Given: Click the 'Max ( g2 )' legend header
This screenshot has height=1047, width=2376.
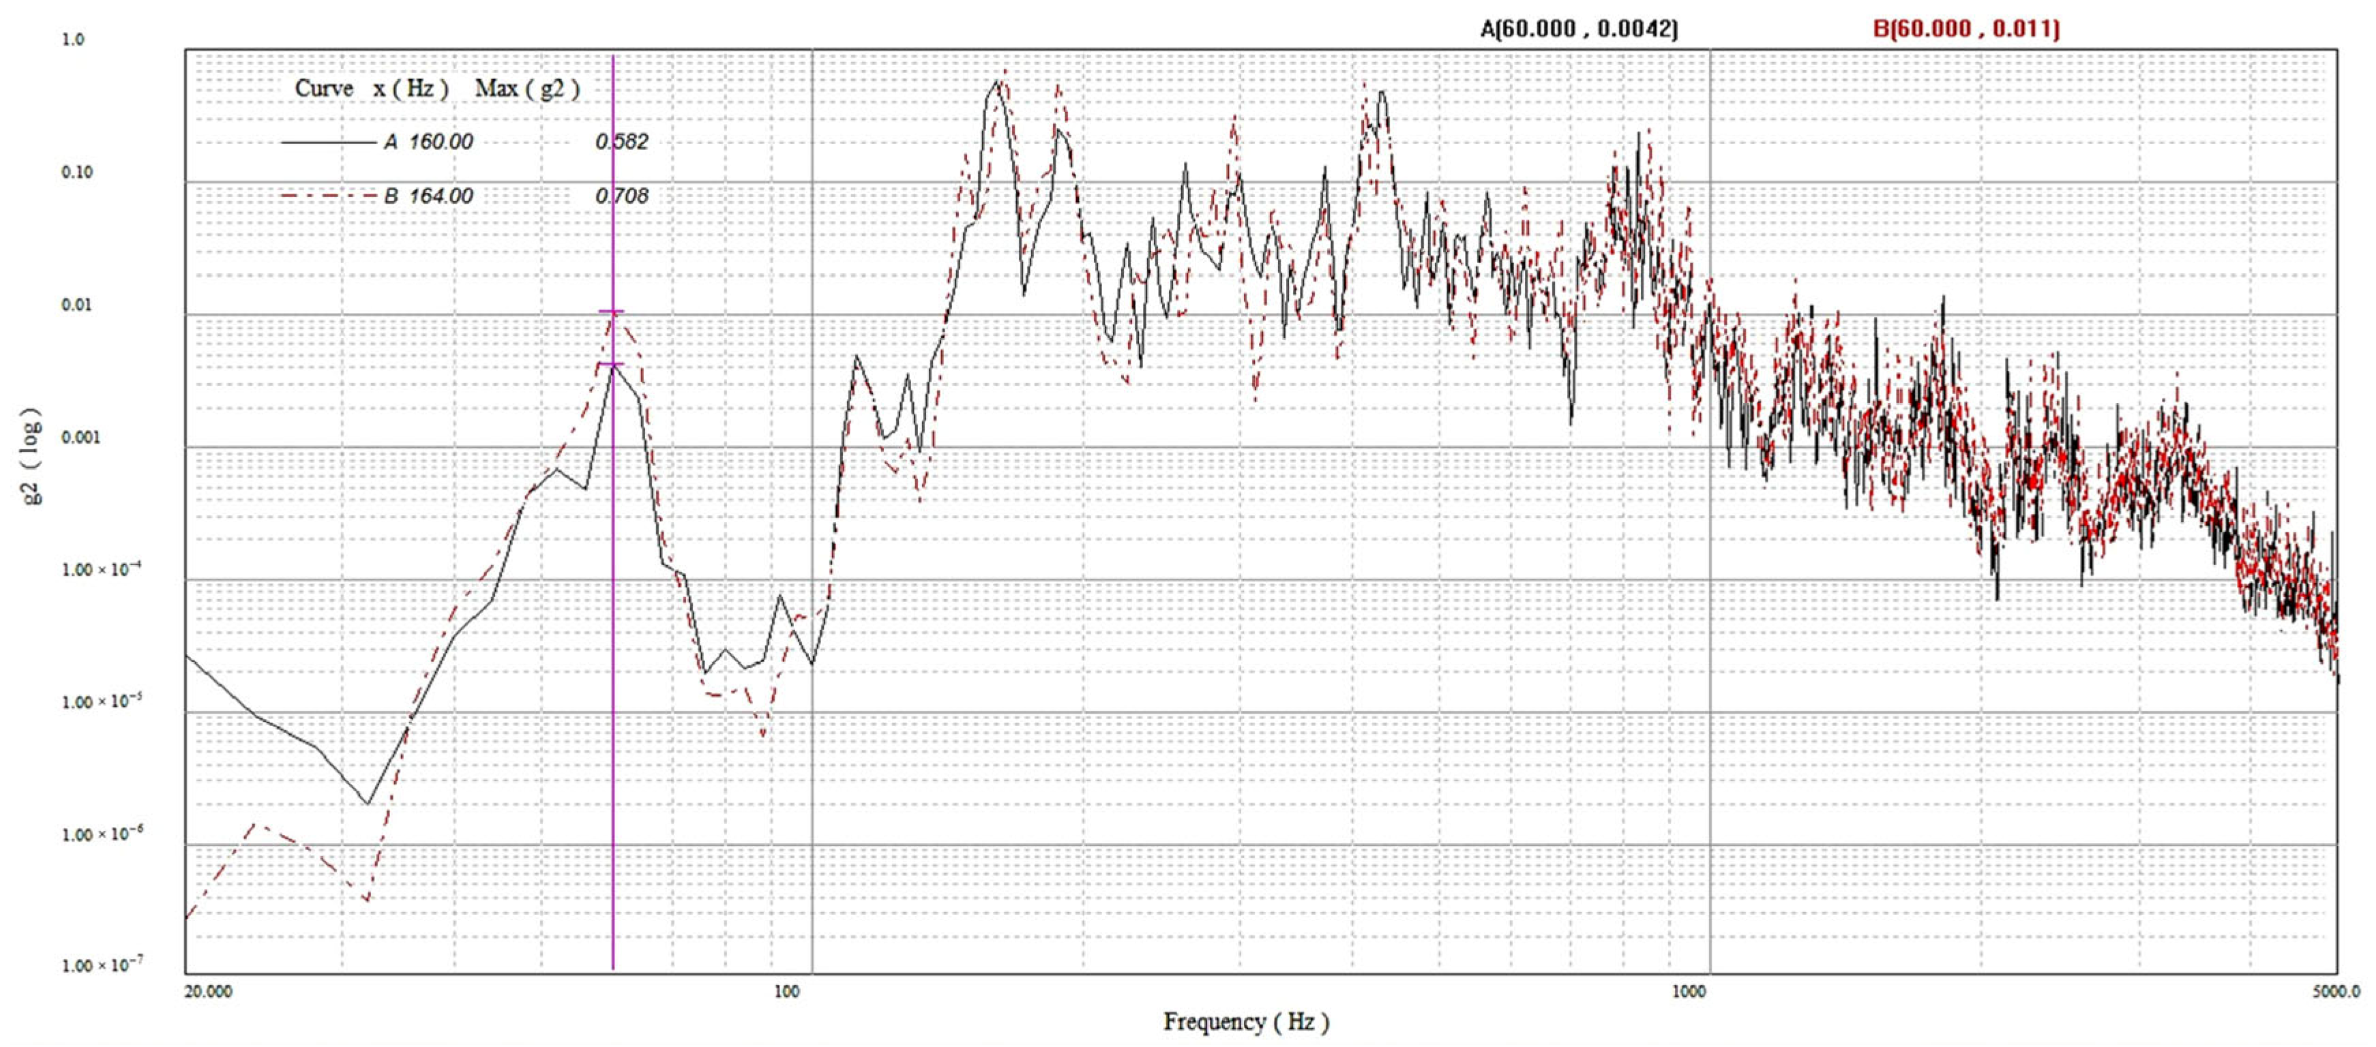Looking at the screenshot, I should (x=528, y=89).
